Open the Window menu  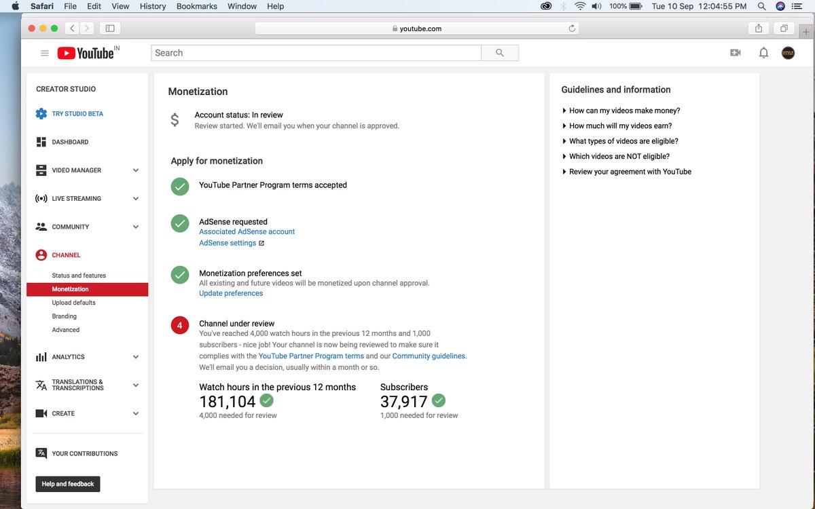click(242, 6)
